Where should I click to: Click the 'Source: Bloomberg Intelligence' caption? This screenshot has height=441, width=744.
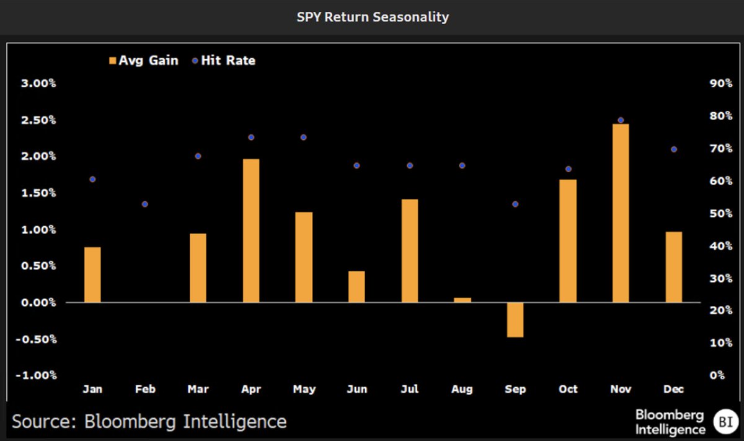[x=149, y=422]
